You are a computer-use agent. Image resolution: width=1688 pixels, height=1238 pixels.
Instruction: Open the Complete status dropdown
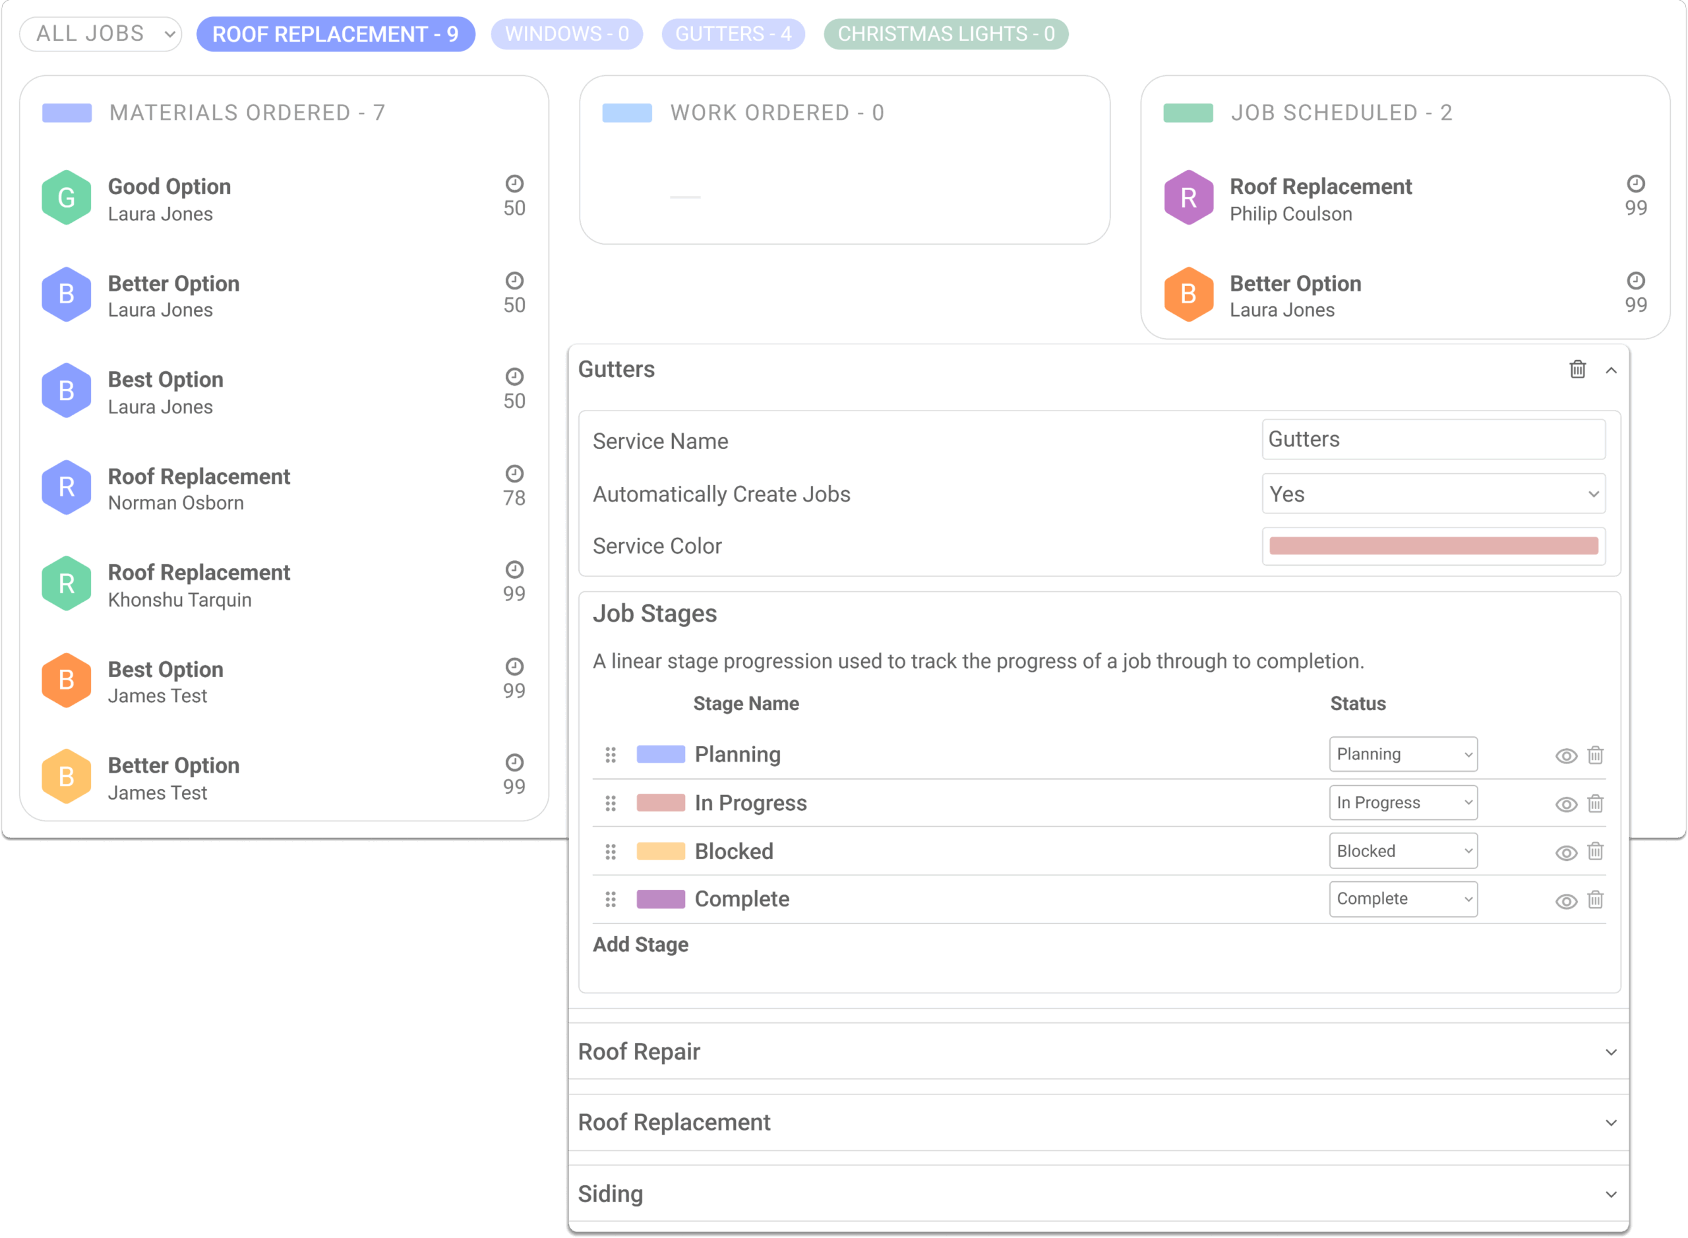pyautogui.click(x=1404, y=899)
